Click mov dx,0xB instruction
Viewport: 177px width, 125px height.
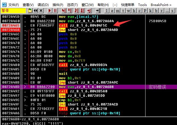(x=70, y=56)
